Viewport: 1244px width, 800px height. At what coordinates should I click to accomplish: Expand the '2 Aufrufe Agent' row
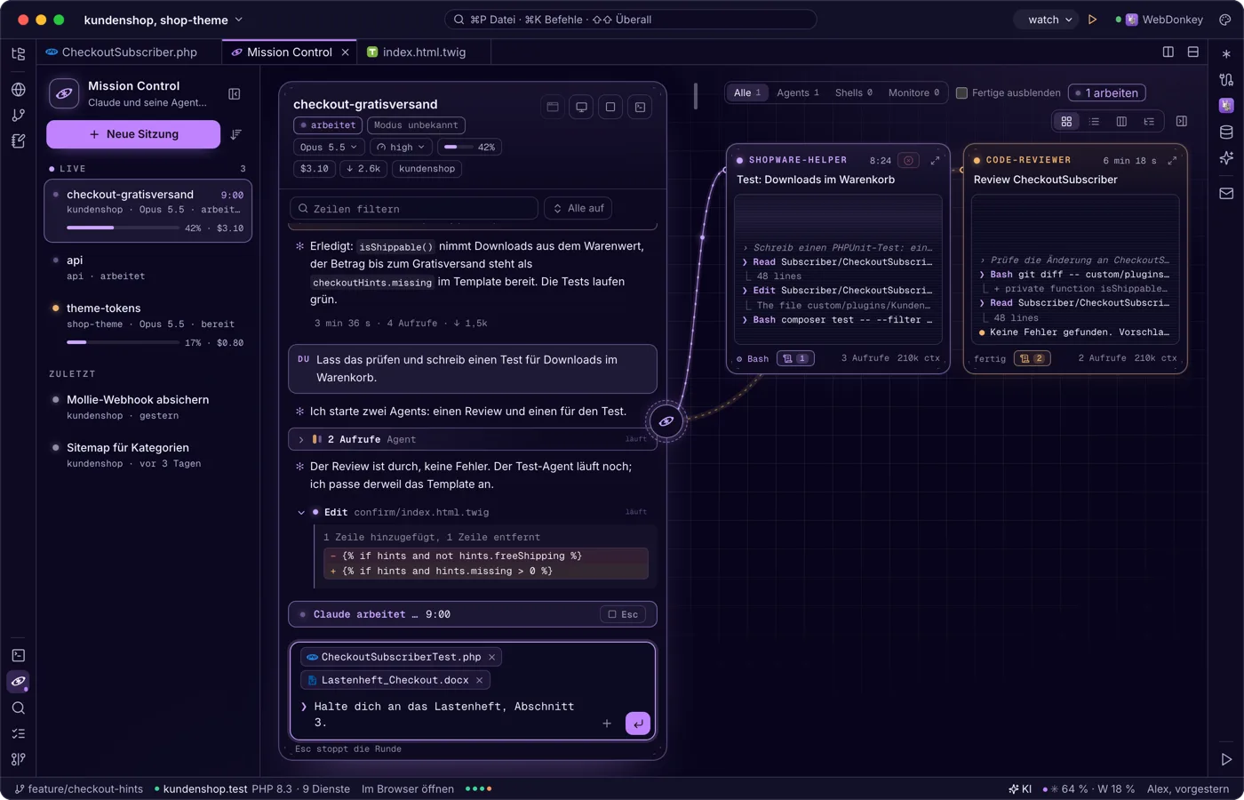(x=473, y=439)
